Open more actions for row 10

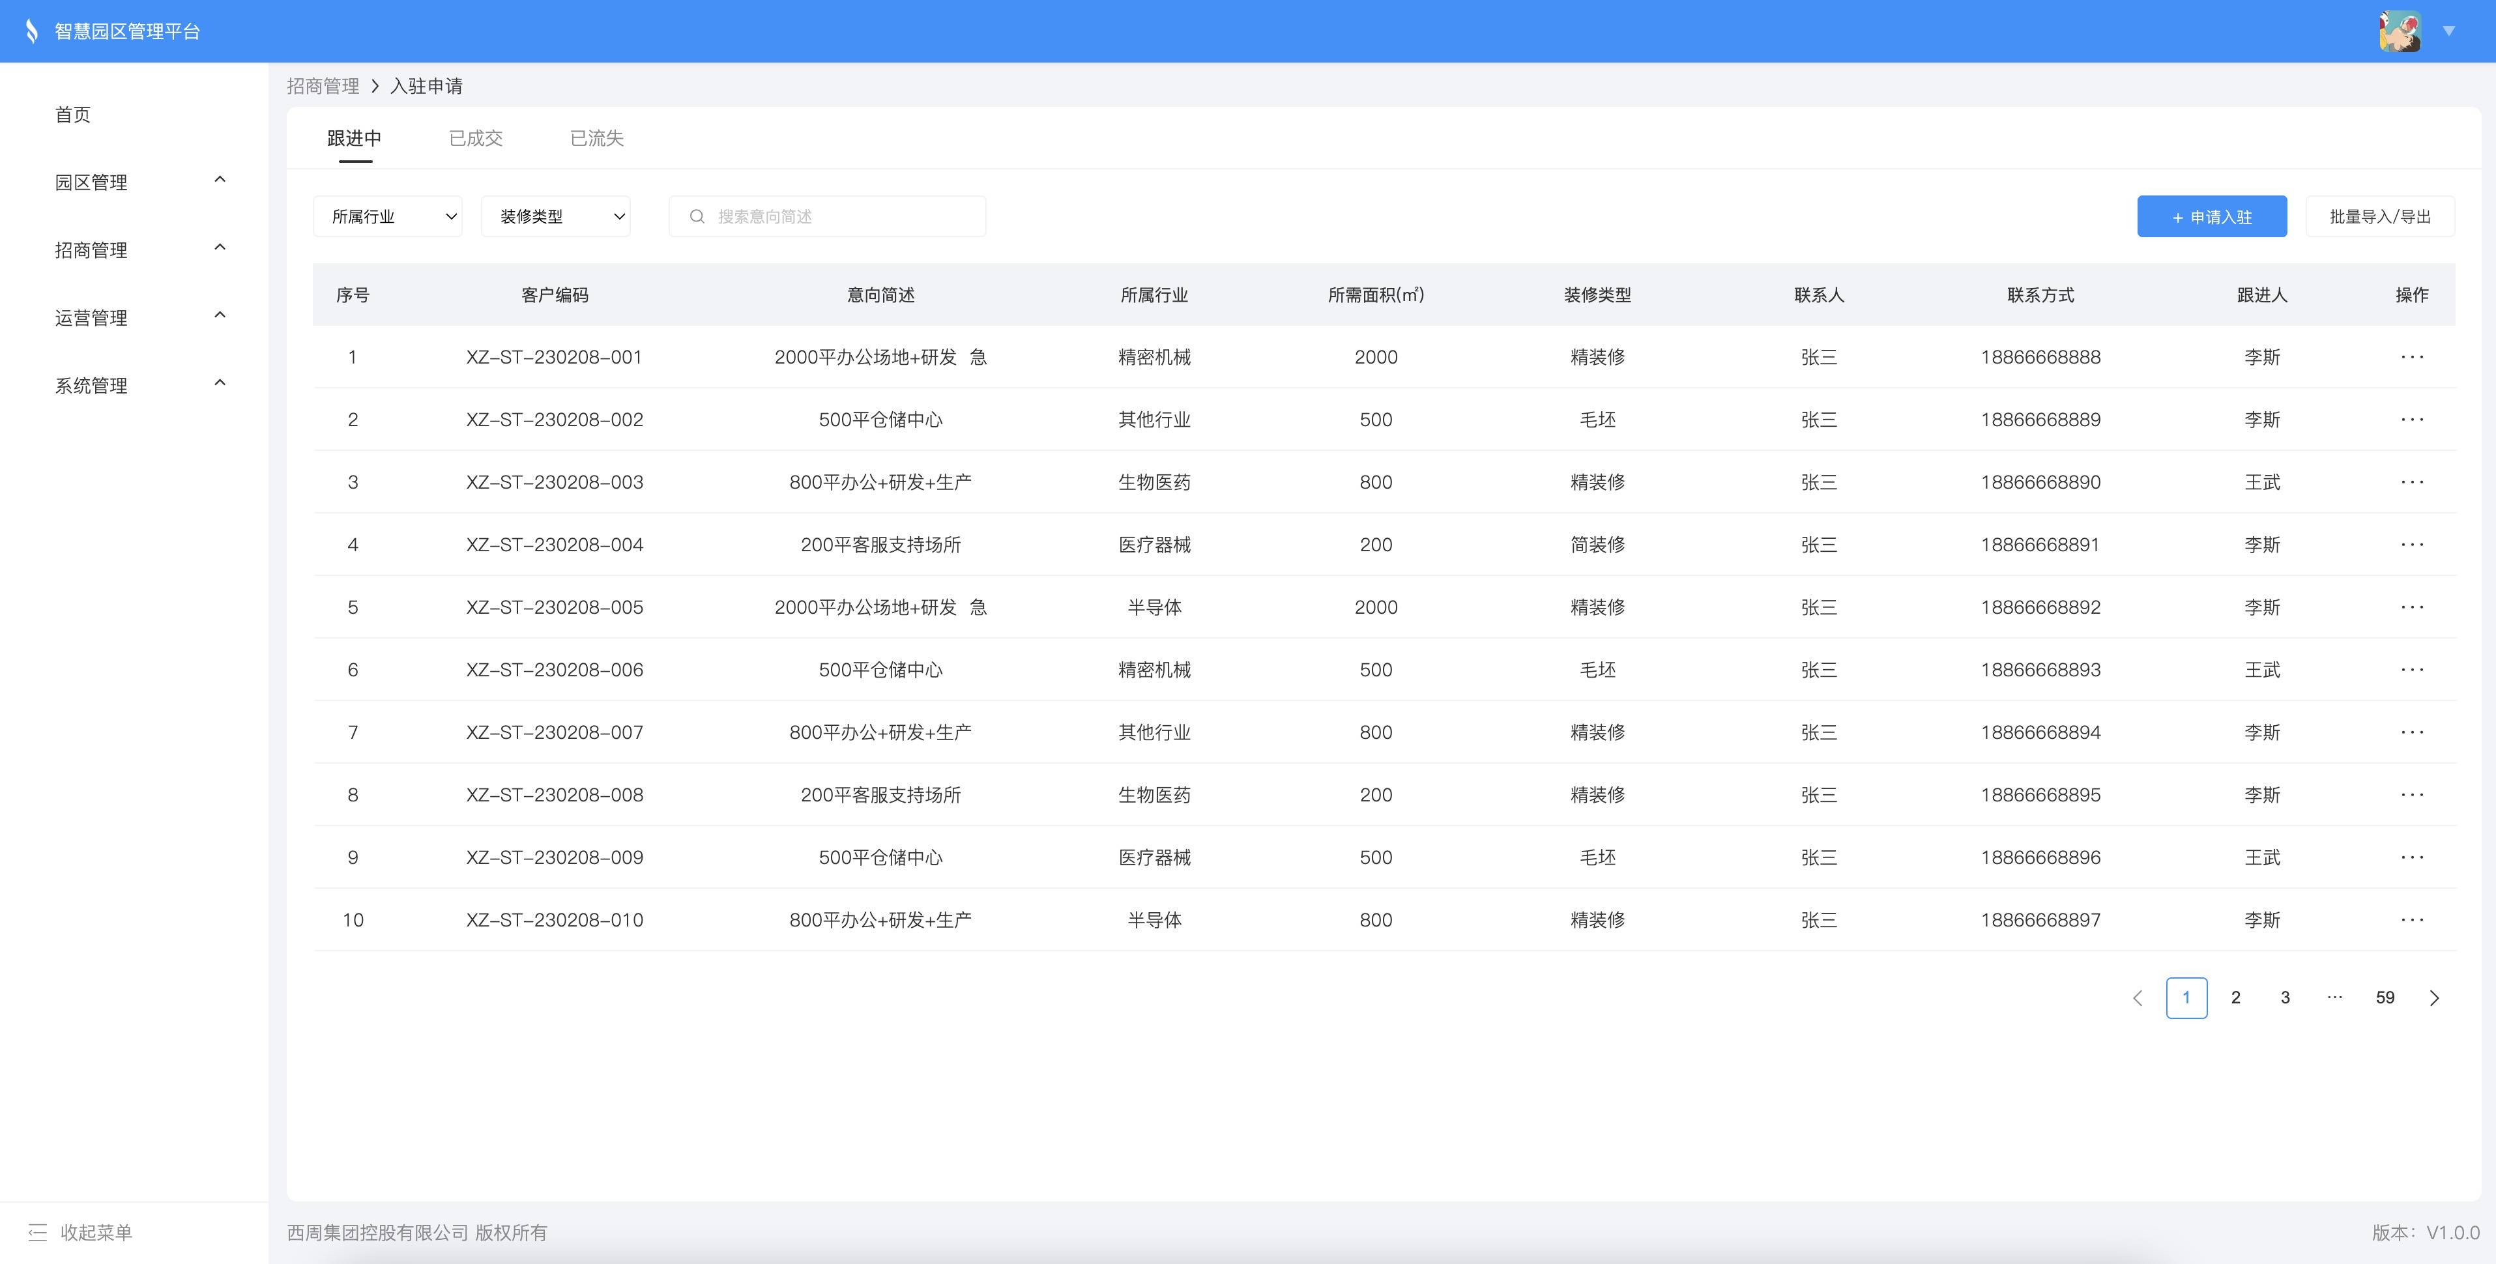coord(2412,920)
